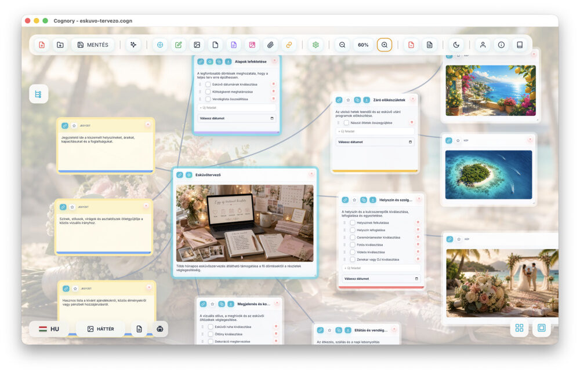Click the text document export icon
This screenshot has height=373, width=580.
(x=429, y=45)
